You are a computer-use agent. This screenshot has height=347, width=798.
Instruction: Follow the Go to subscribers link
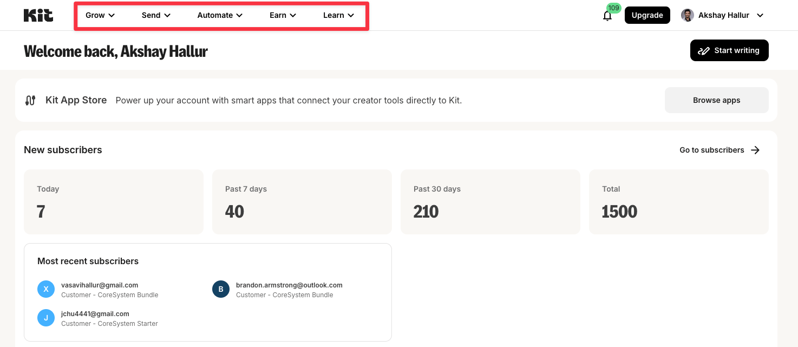[x=711, y=150]
